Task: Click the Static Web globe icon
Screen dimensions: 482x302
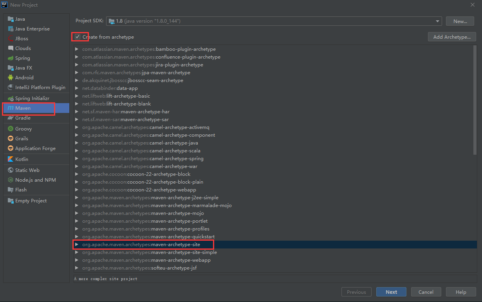Action: [x=11, y=170]
